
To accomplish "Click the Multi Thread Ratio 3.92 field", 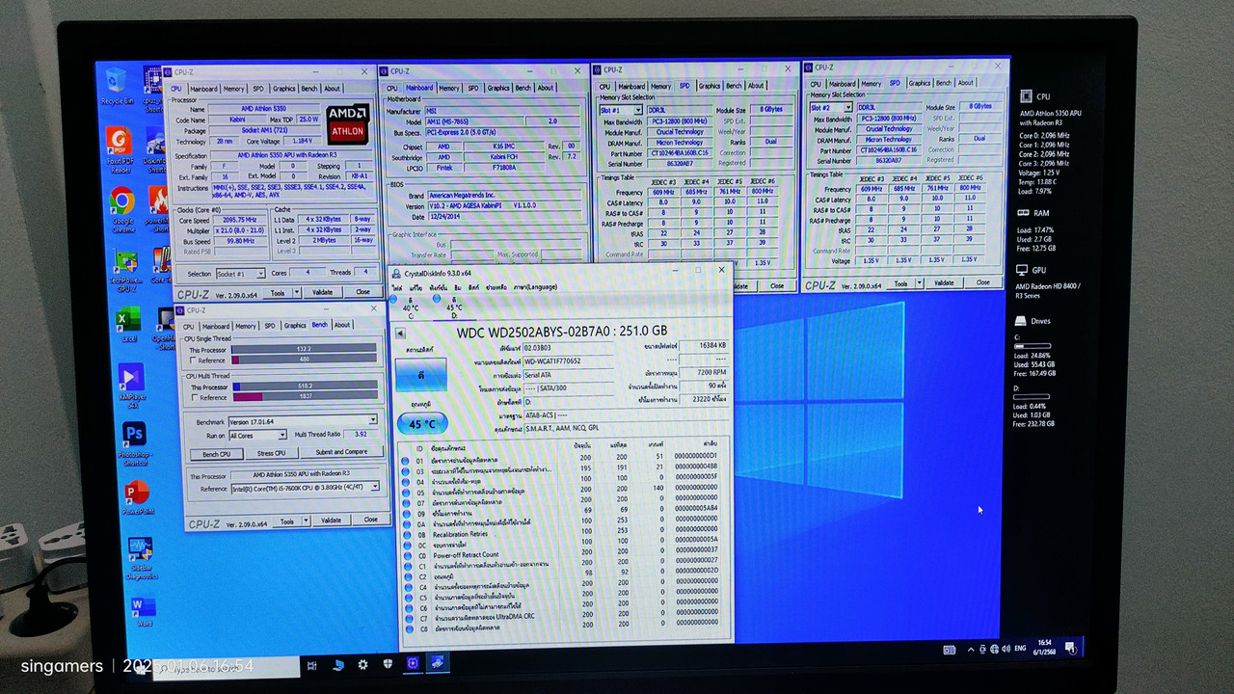I will point(360,435).
